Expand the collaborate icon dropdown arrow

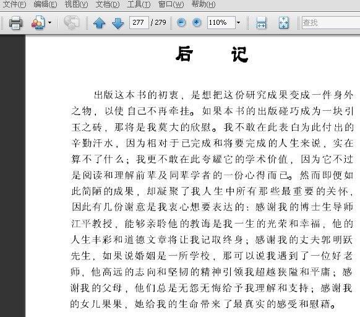pyautogui.click(x=50, y=22)
